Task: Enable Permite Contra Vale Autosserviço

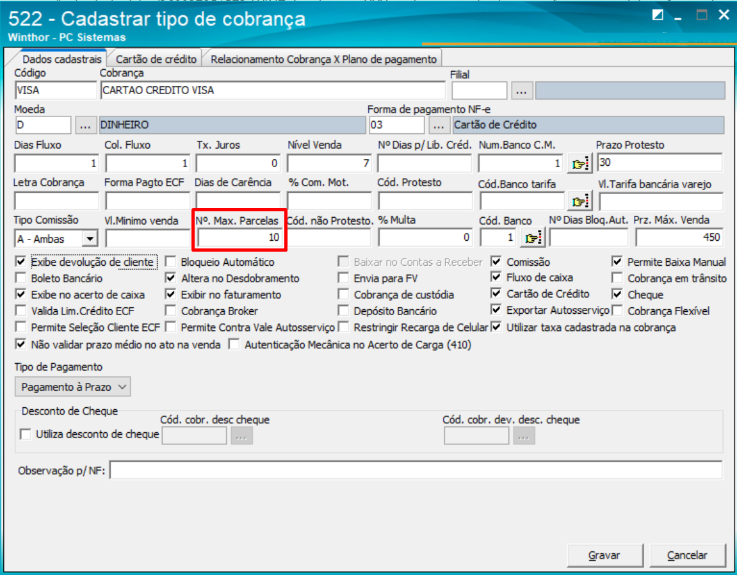Action: coord(170,327)
